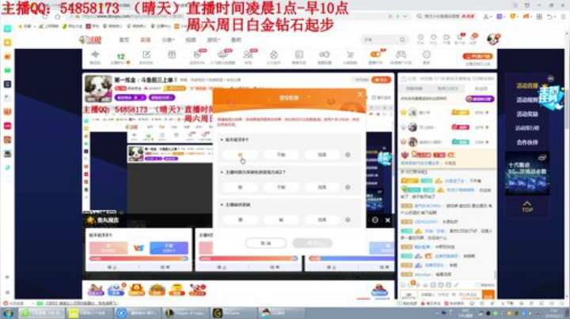Select first option under the second question
Image resolution: width=570 pixels, height=319 pixels.
241,187
